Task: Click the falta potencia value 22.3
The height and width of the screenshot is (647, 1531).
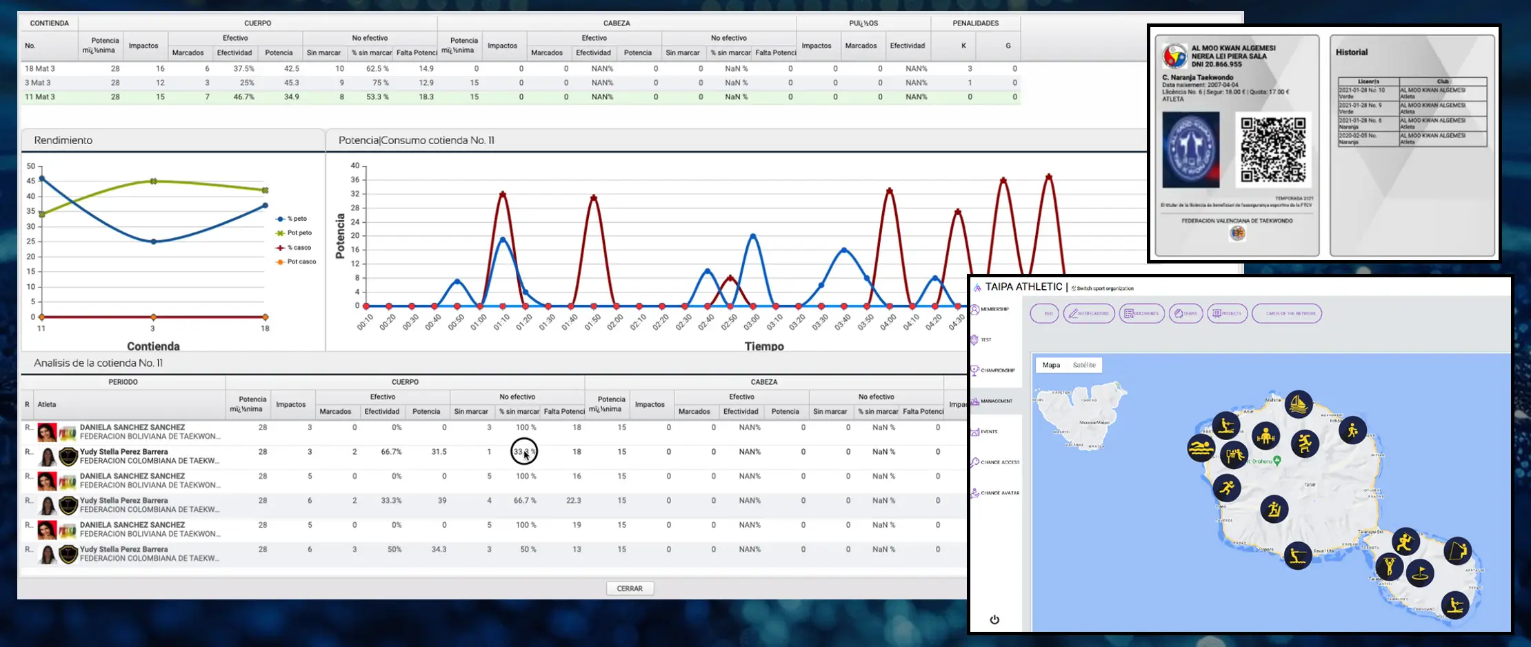Action: click(574, 501)
